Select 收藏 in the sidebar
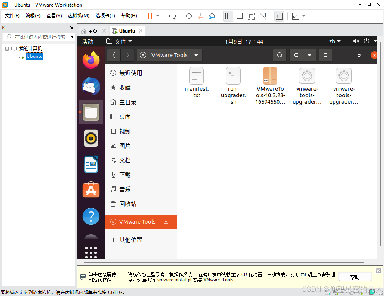384x296 pixels. [141, 88]
